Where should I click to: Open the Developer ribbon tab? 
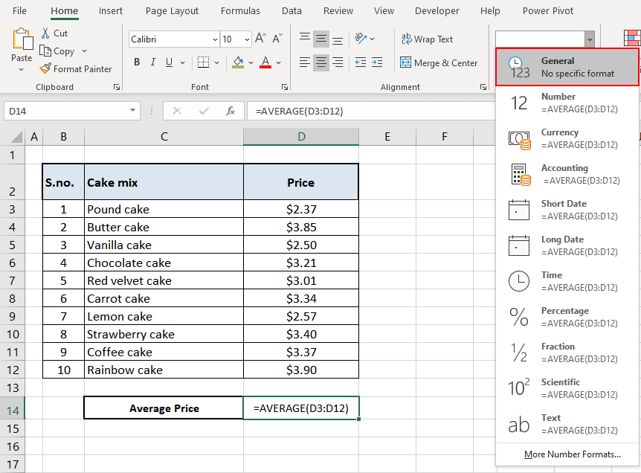pyautogui.click(x=437, y=10)
